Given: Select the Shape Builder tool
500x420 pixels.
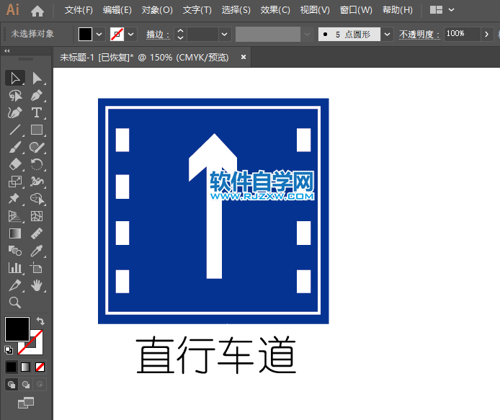Looking at the screenshot, I should pyautogui.click(x=37, y=199).
